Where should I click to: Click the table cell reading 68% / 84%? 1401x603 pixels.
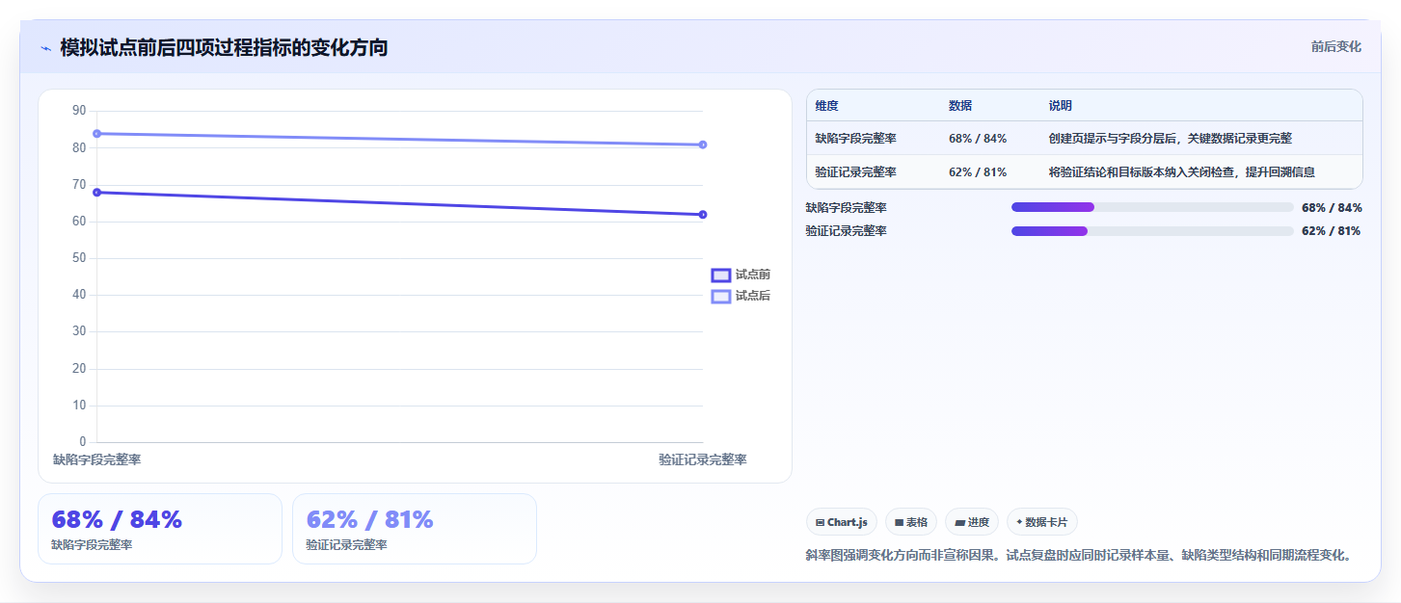(978, 139)
